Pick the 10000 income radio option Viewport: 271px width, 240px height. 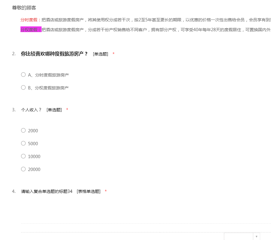point(23,156)
